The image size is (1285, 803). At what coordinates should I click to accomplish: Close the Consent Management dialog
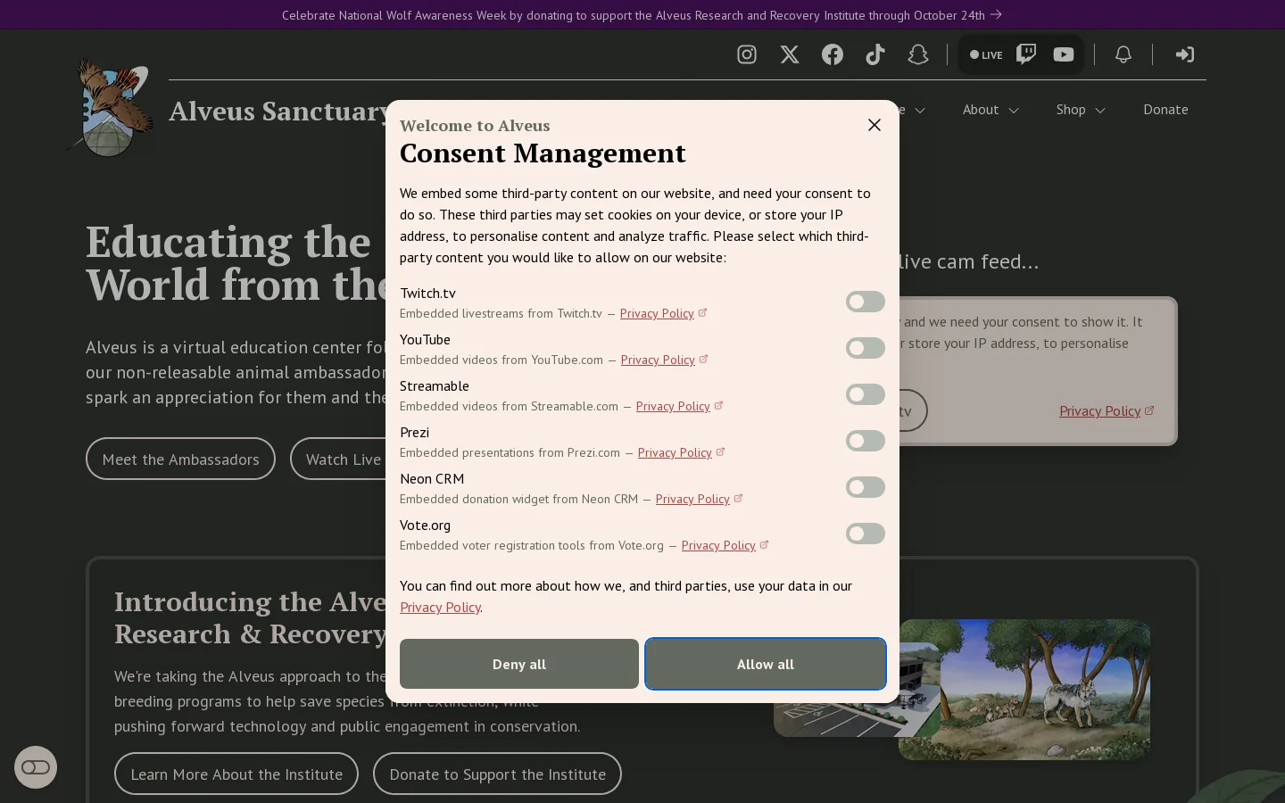click(x=875, y=125)
